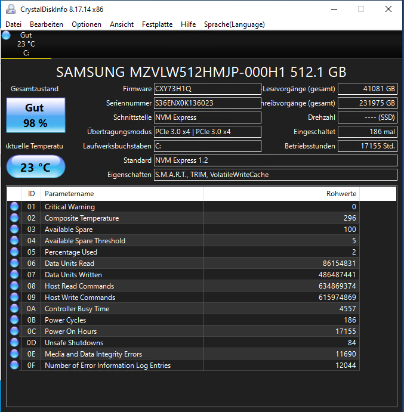Click status orb for Critical Warning row

pos(14,206)
